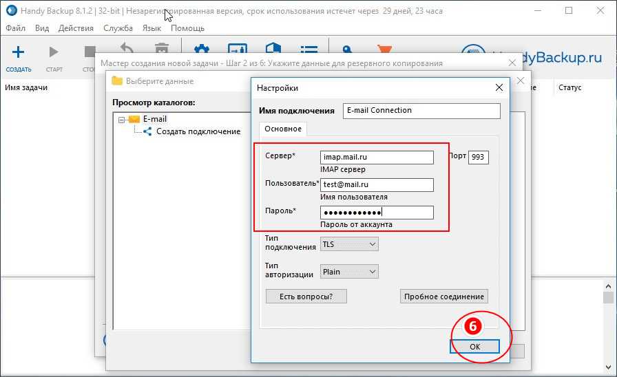
Task: Click the orange funnel icon in toolbar
Action: [385, 50]
